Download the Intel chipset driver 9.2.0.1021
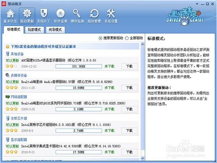Screen dimensions: 217x163 (x=130, y=131)
